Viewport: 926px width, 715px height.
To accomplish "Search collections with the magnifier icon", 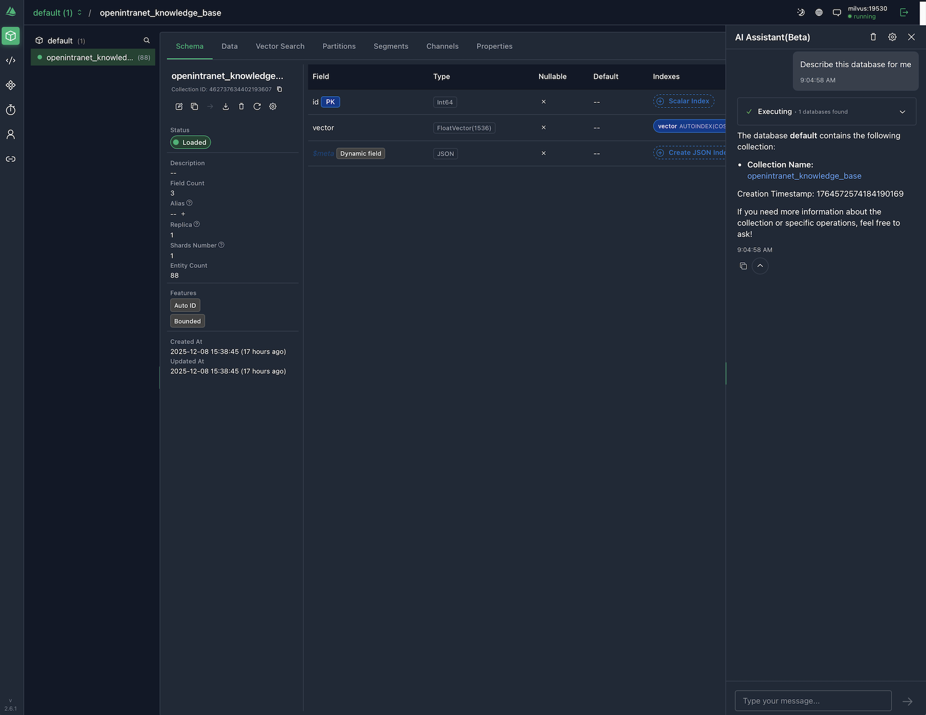I will coord(147,41).
